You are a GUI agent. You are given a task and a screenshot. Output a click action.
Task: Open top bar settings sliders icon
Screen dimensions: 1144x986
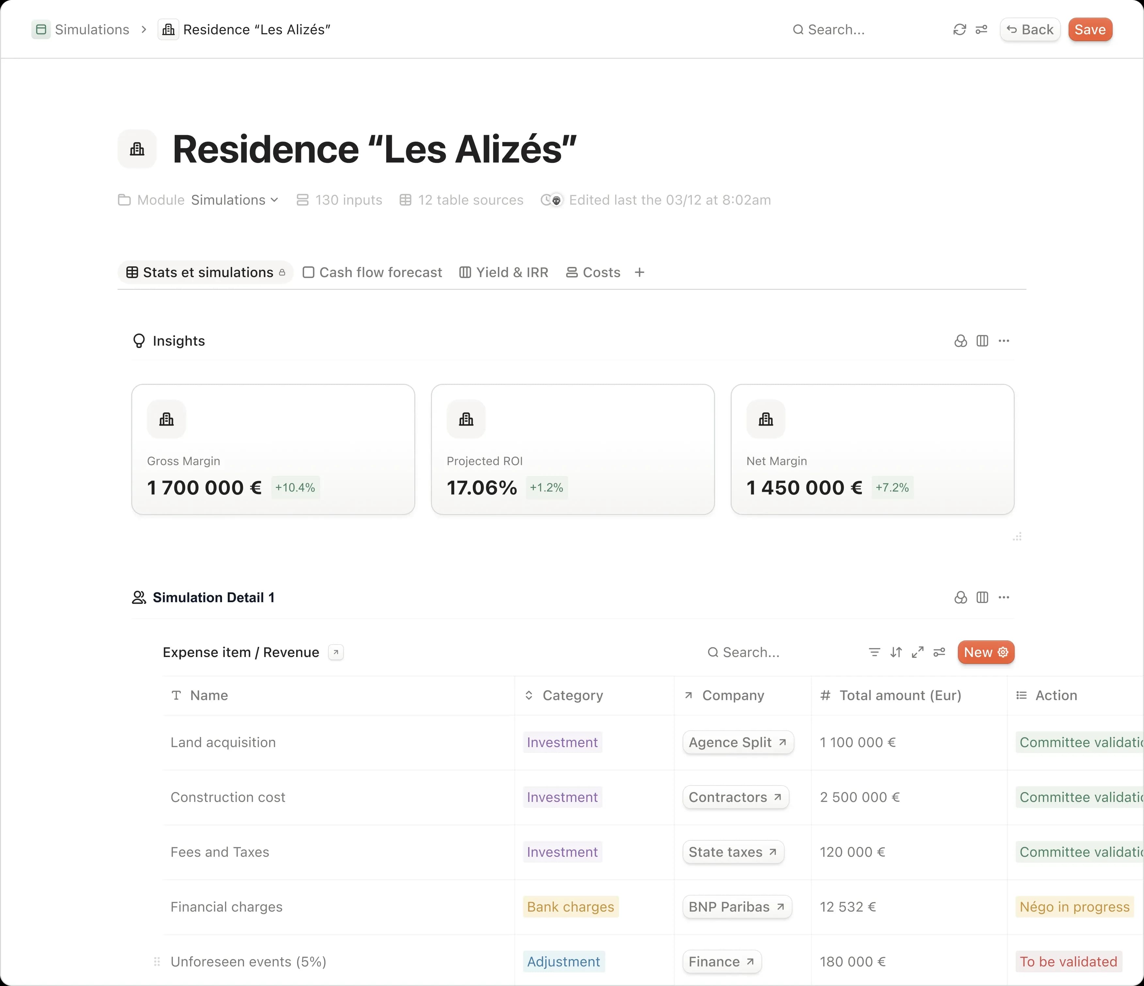(981, 30)
